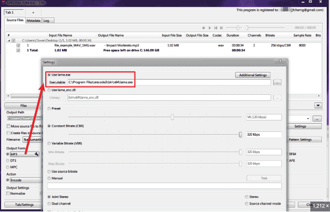Select Source channel mode option
330x212 pixels.
pyautogui.click(x=247, y=204)
